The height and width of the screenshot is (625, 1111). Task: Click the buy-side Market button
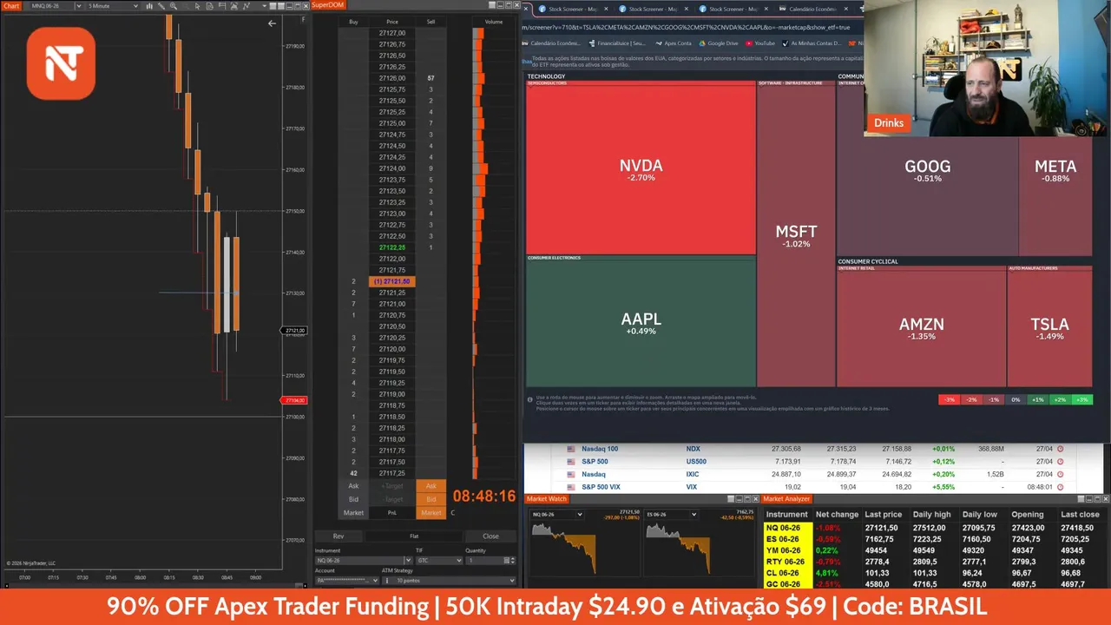[x=353, y=513]
